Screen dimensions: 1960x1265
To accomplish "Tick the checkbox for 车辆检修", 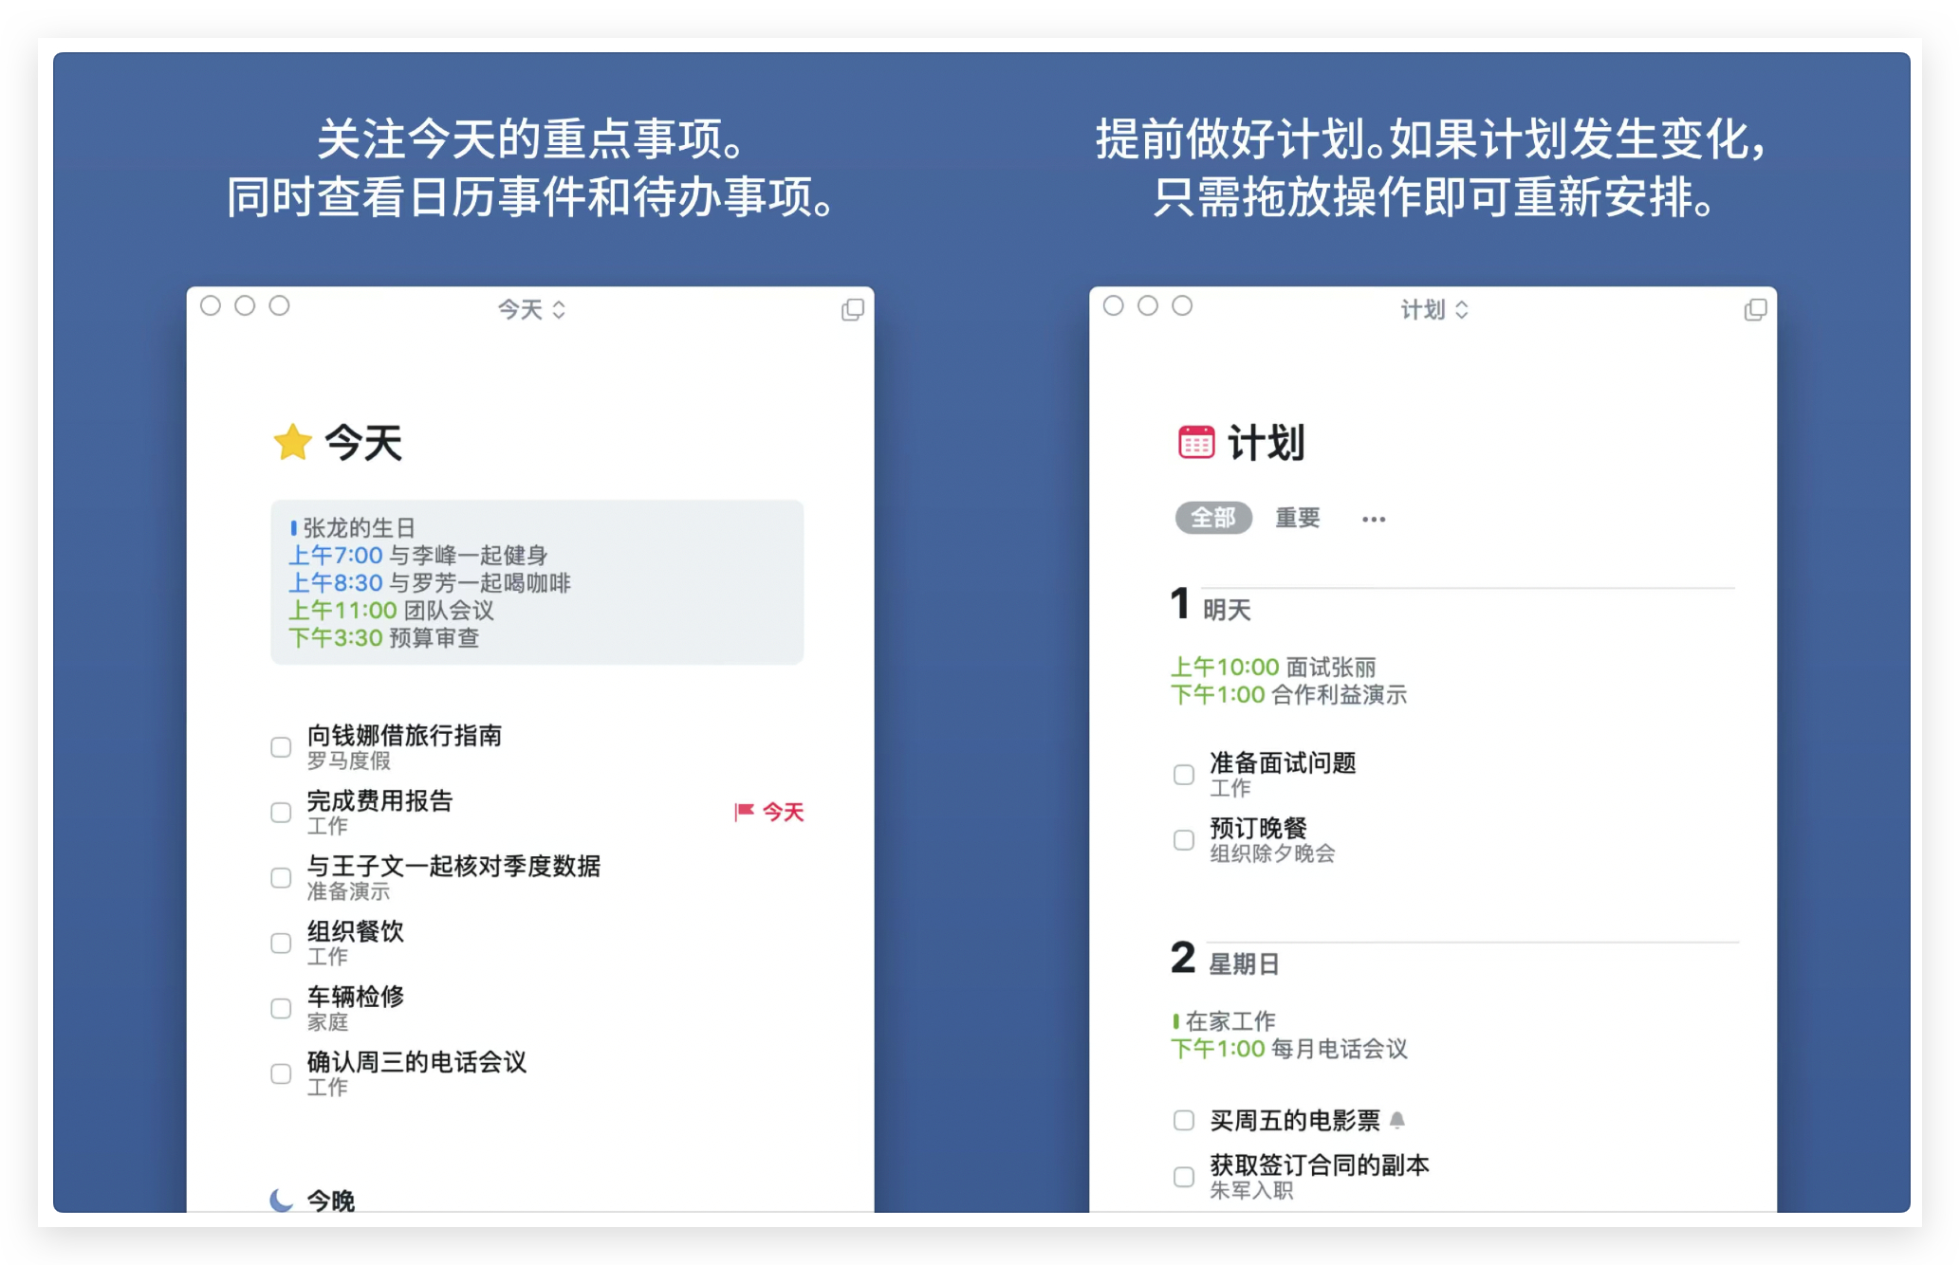I will click(x=280, y=1008).
